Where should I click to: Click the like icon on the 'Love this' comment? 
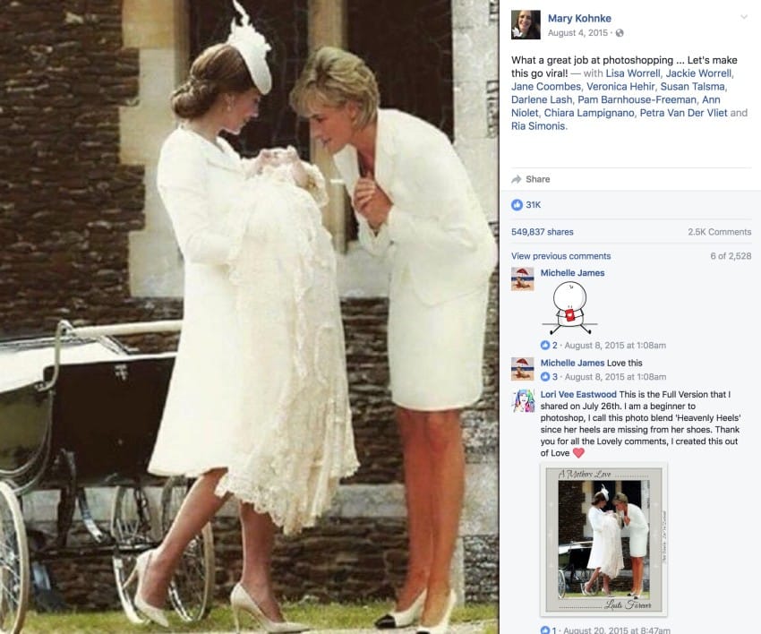[545, 377]
